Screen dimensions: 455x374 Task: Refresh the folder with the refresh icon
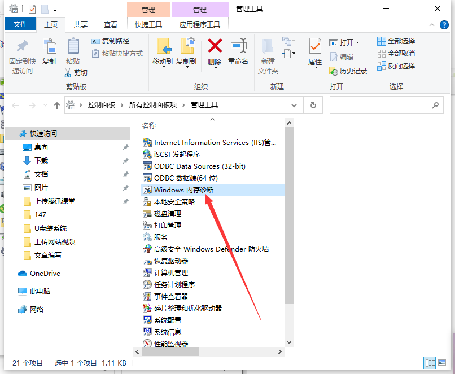(313, 105)
